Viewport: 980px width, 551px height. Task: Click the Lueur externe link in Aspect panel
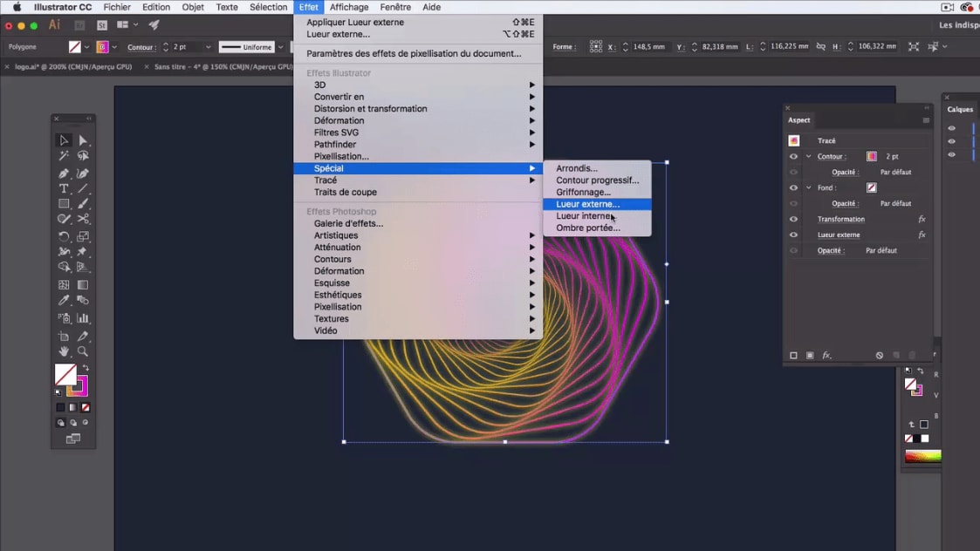point(839,235)
